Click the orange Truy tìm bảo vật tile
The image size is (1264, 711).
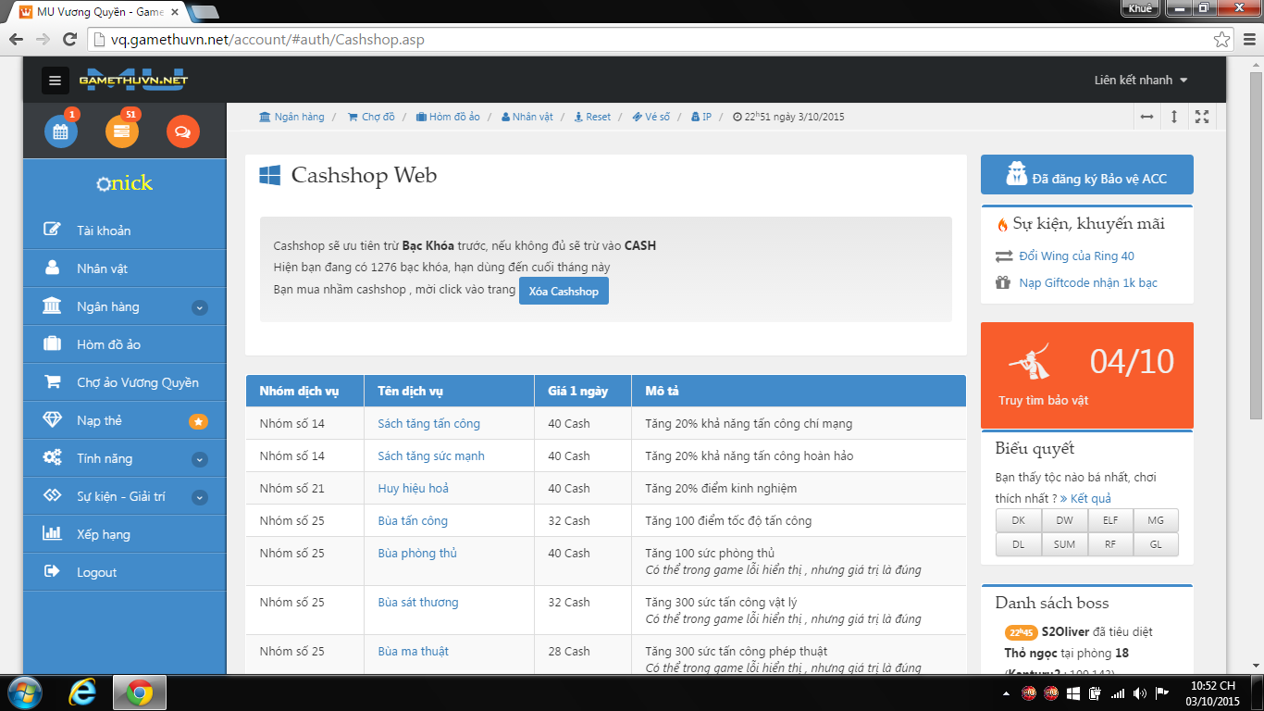1086,375
